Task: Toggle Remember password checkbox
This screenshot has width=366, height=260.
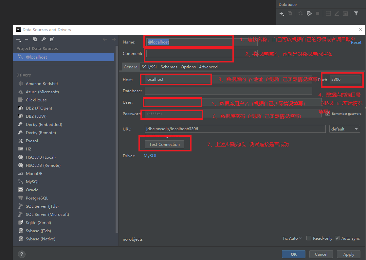Action: coord(328,113)
